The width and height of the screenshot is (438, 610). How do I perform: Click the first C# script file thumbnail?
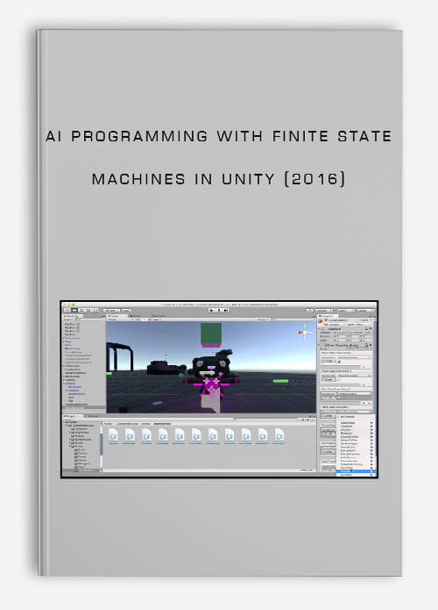[113, 435]
